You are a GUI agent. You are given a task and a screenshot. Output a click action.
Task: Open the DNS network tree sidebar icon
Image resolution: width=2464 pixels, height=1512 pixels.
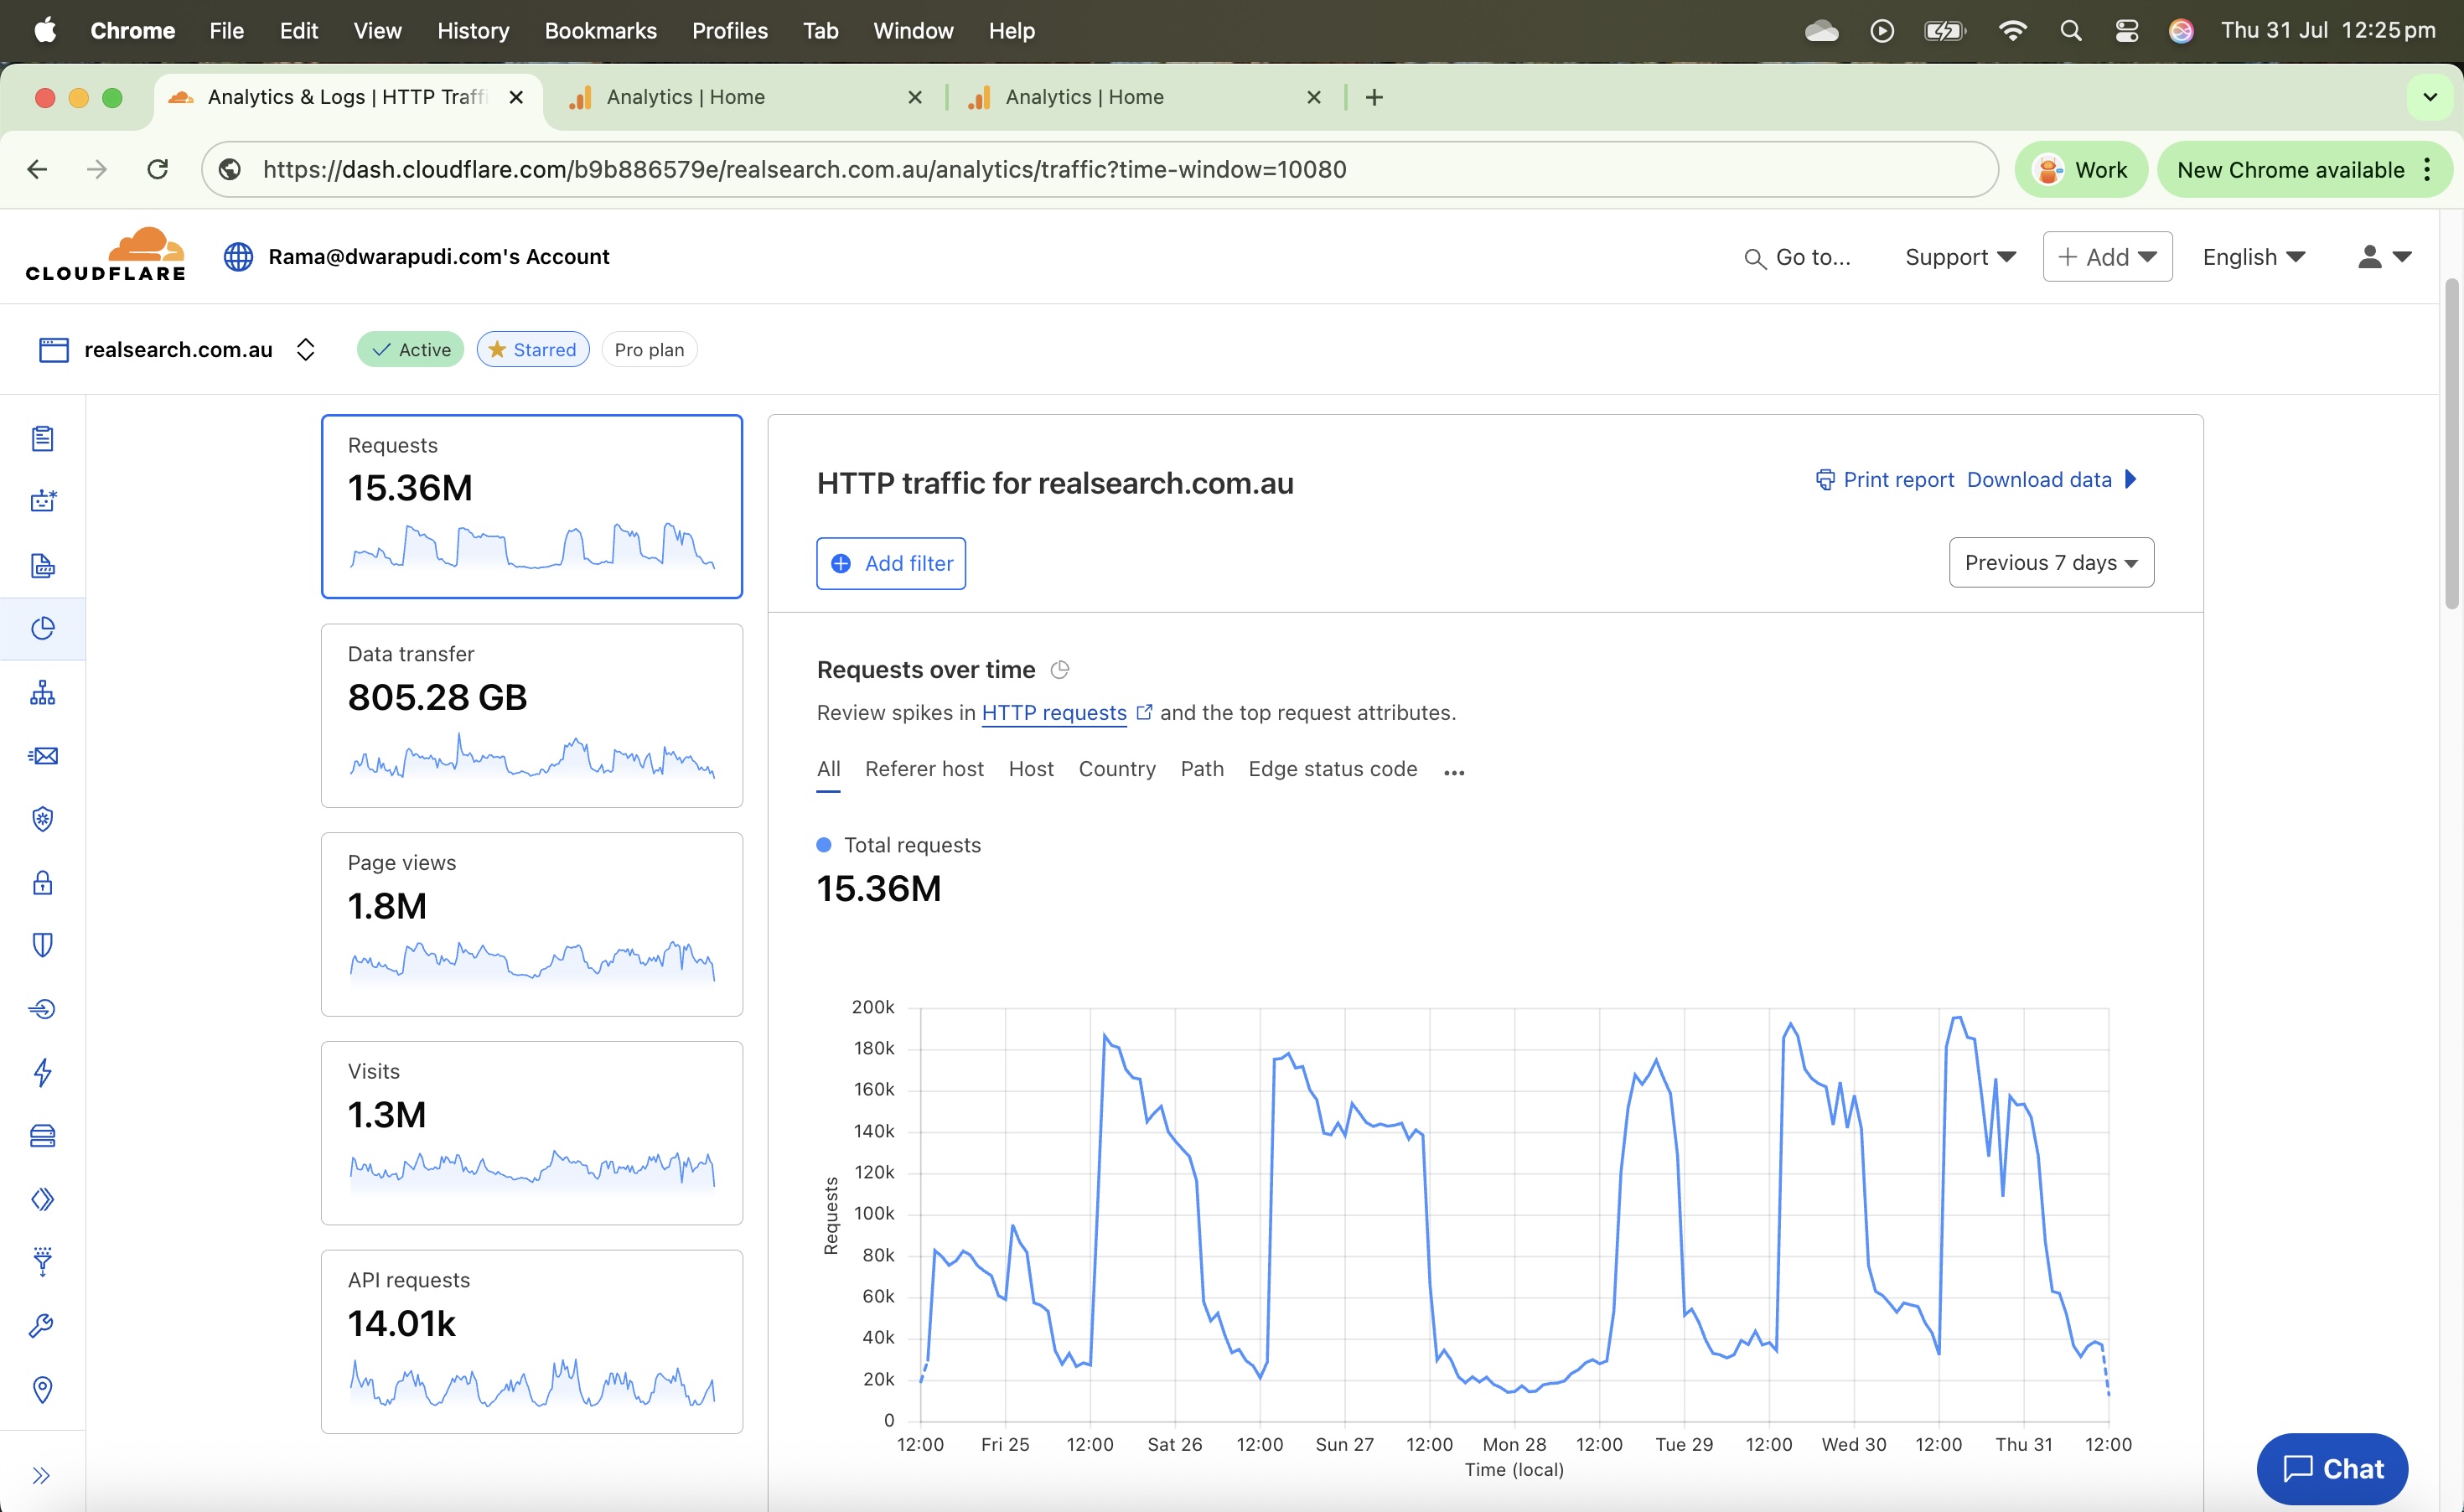(42, 692)
